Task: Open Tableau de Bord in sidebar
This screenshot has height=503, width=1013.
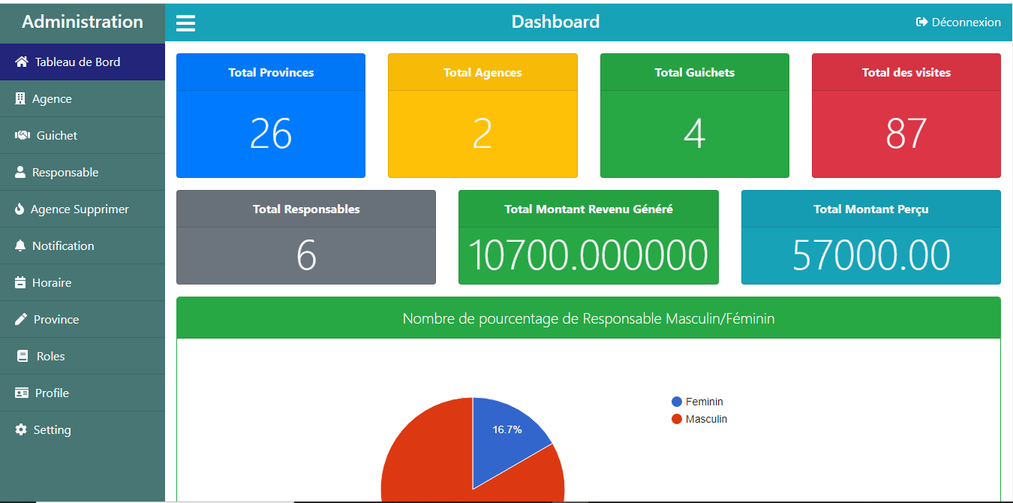Action: [x=83, y=62]
